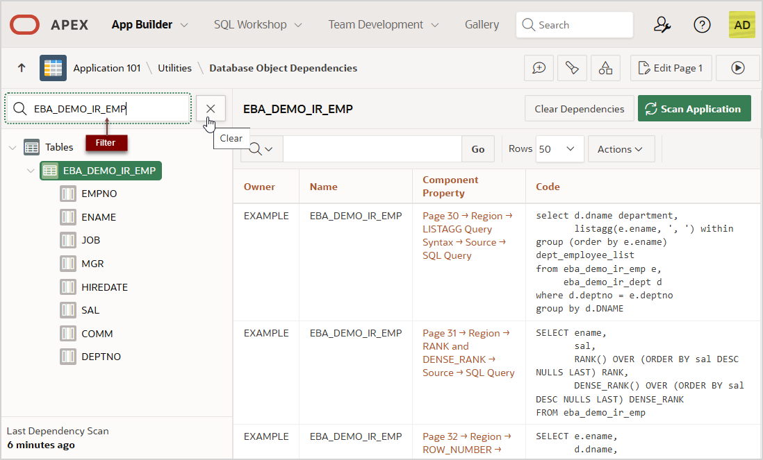Click the MGR column icon
This screenshot has width=763, height=460.
point(68,264)
